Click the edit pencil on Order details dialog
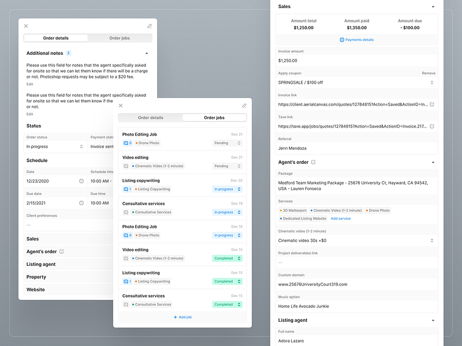Viewport: 462px width, 346px height. tap(149, 26)
